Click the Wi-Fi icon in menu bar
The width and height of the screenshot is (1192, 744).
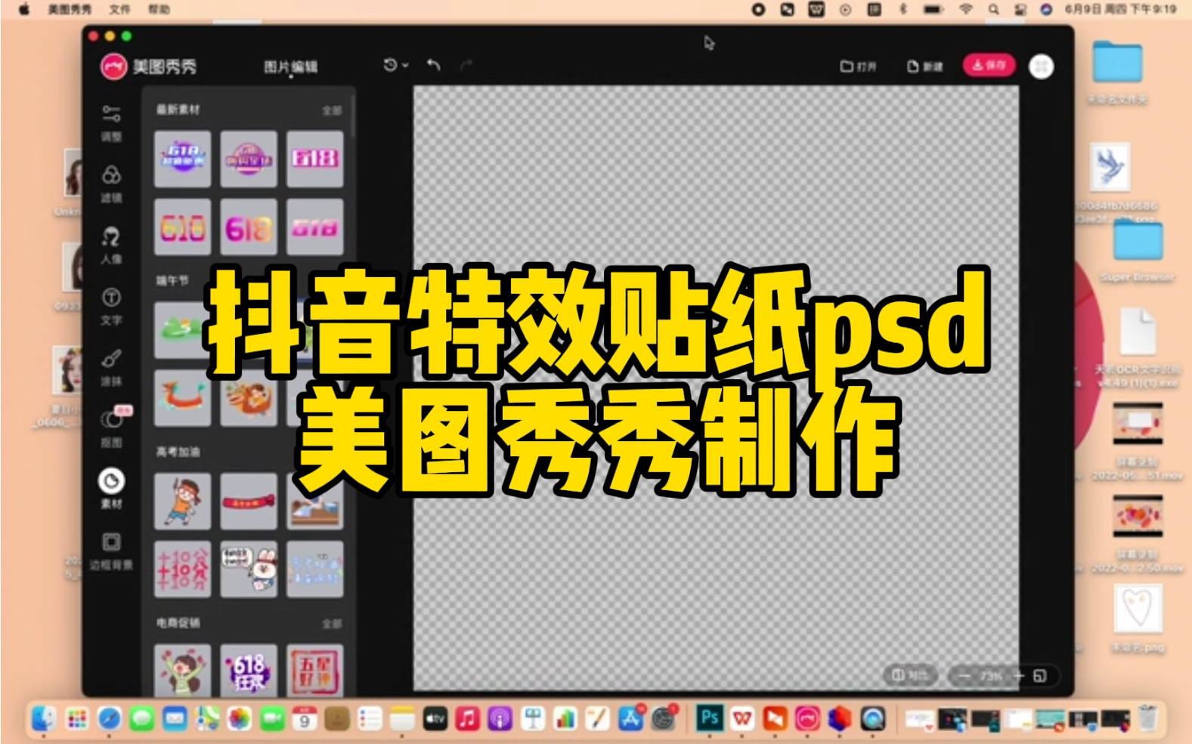tap(965, 9)
